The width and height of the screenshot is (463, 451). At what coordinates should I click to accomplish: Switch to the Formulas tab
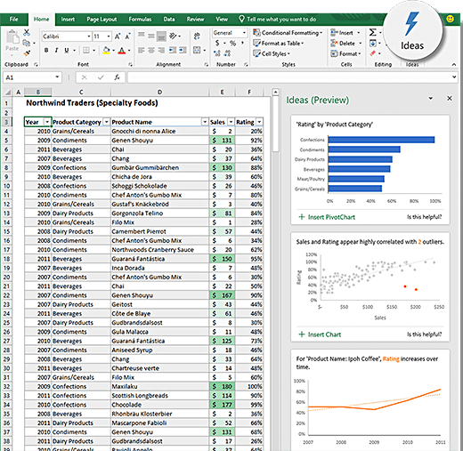(140, 20)
